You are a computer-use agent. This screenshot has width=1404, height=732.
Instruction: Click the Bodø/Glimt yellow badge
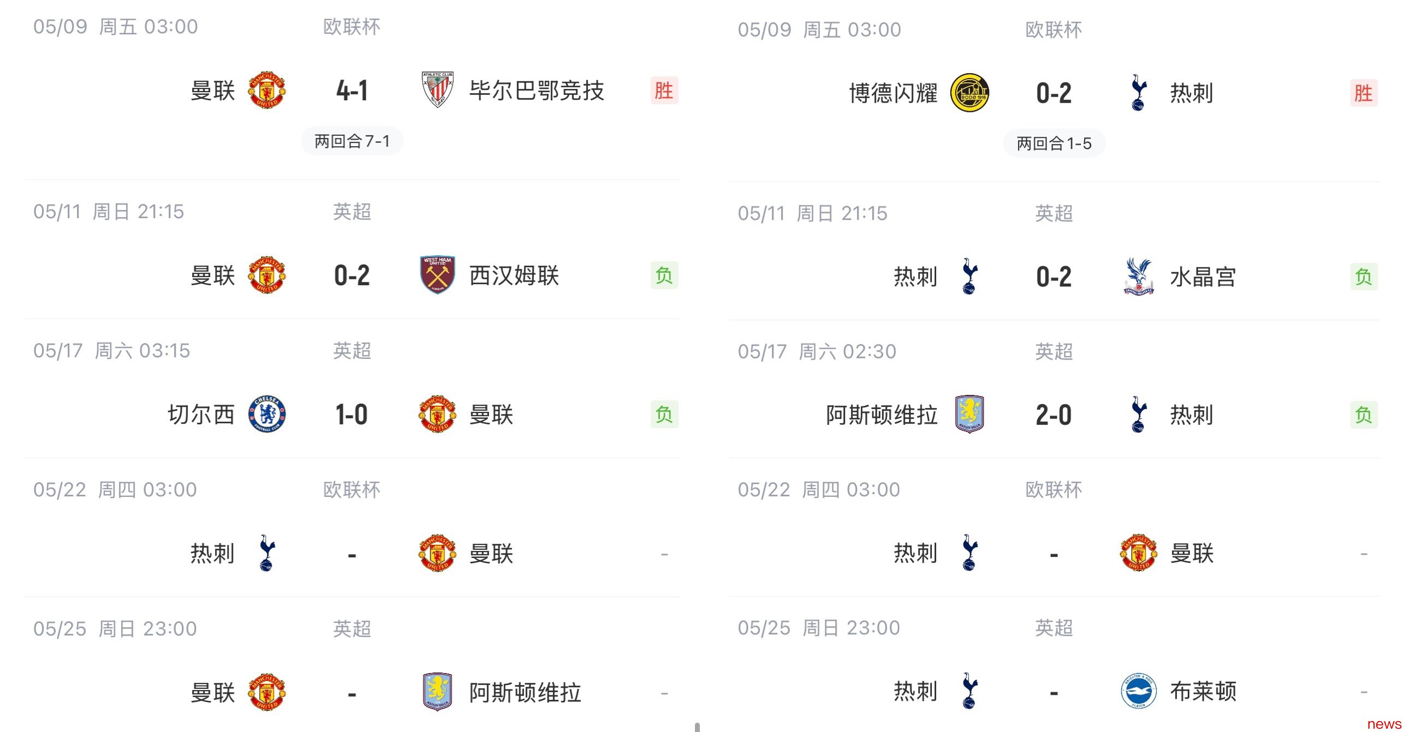[x=969, y=92]
